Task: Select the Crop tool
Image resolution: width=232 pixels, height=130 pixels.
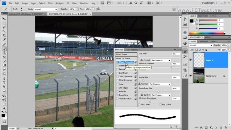Action: [4, 35]
